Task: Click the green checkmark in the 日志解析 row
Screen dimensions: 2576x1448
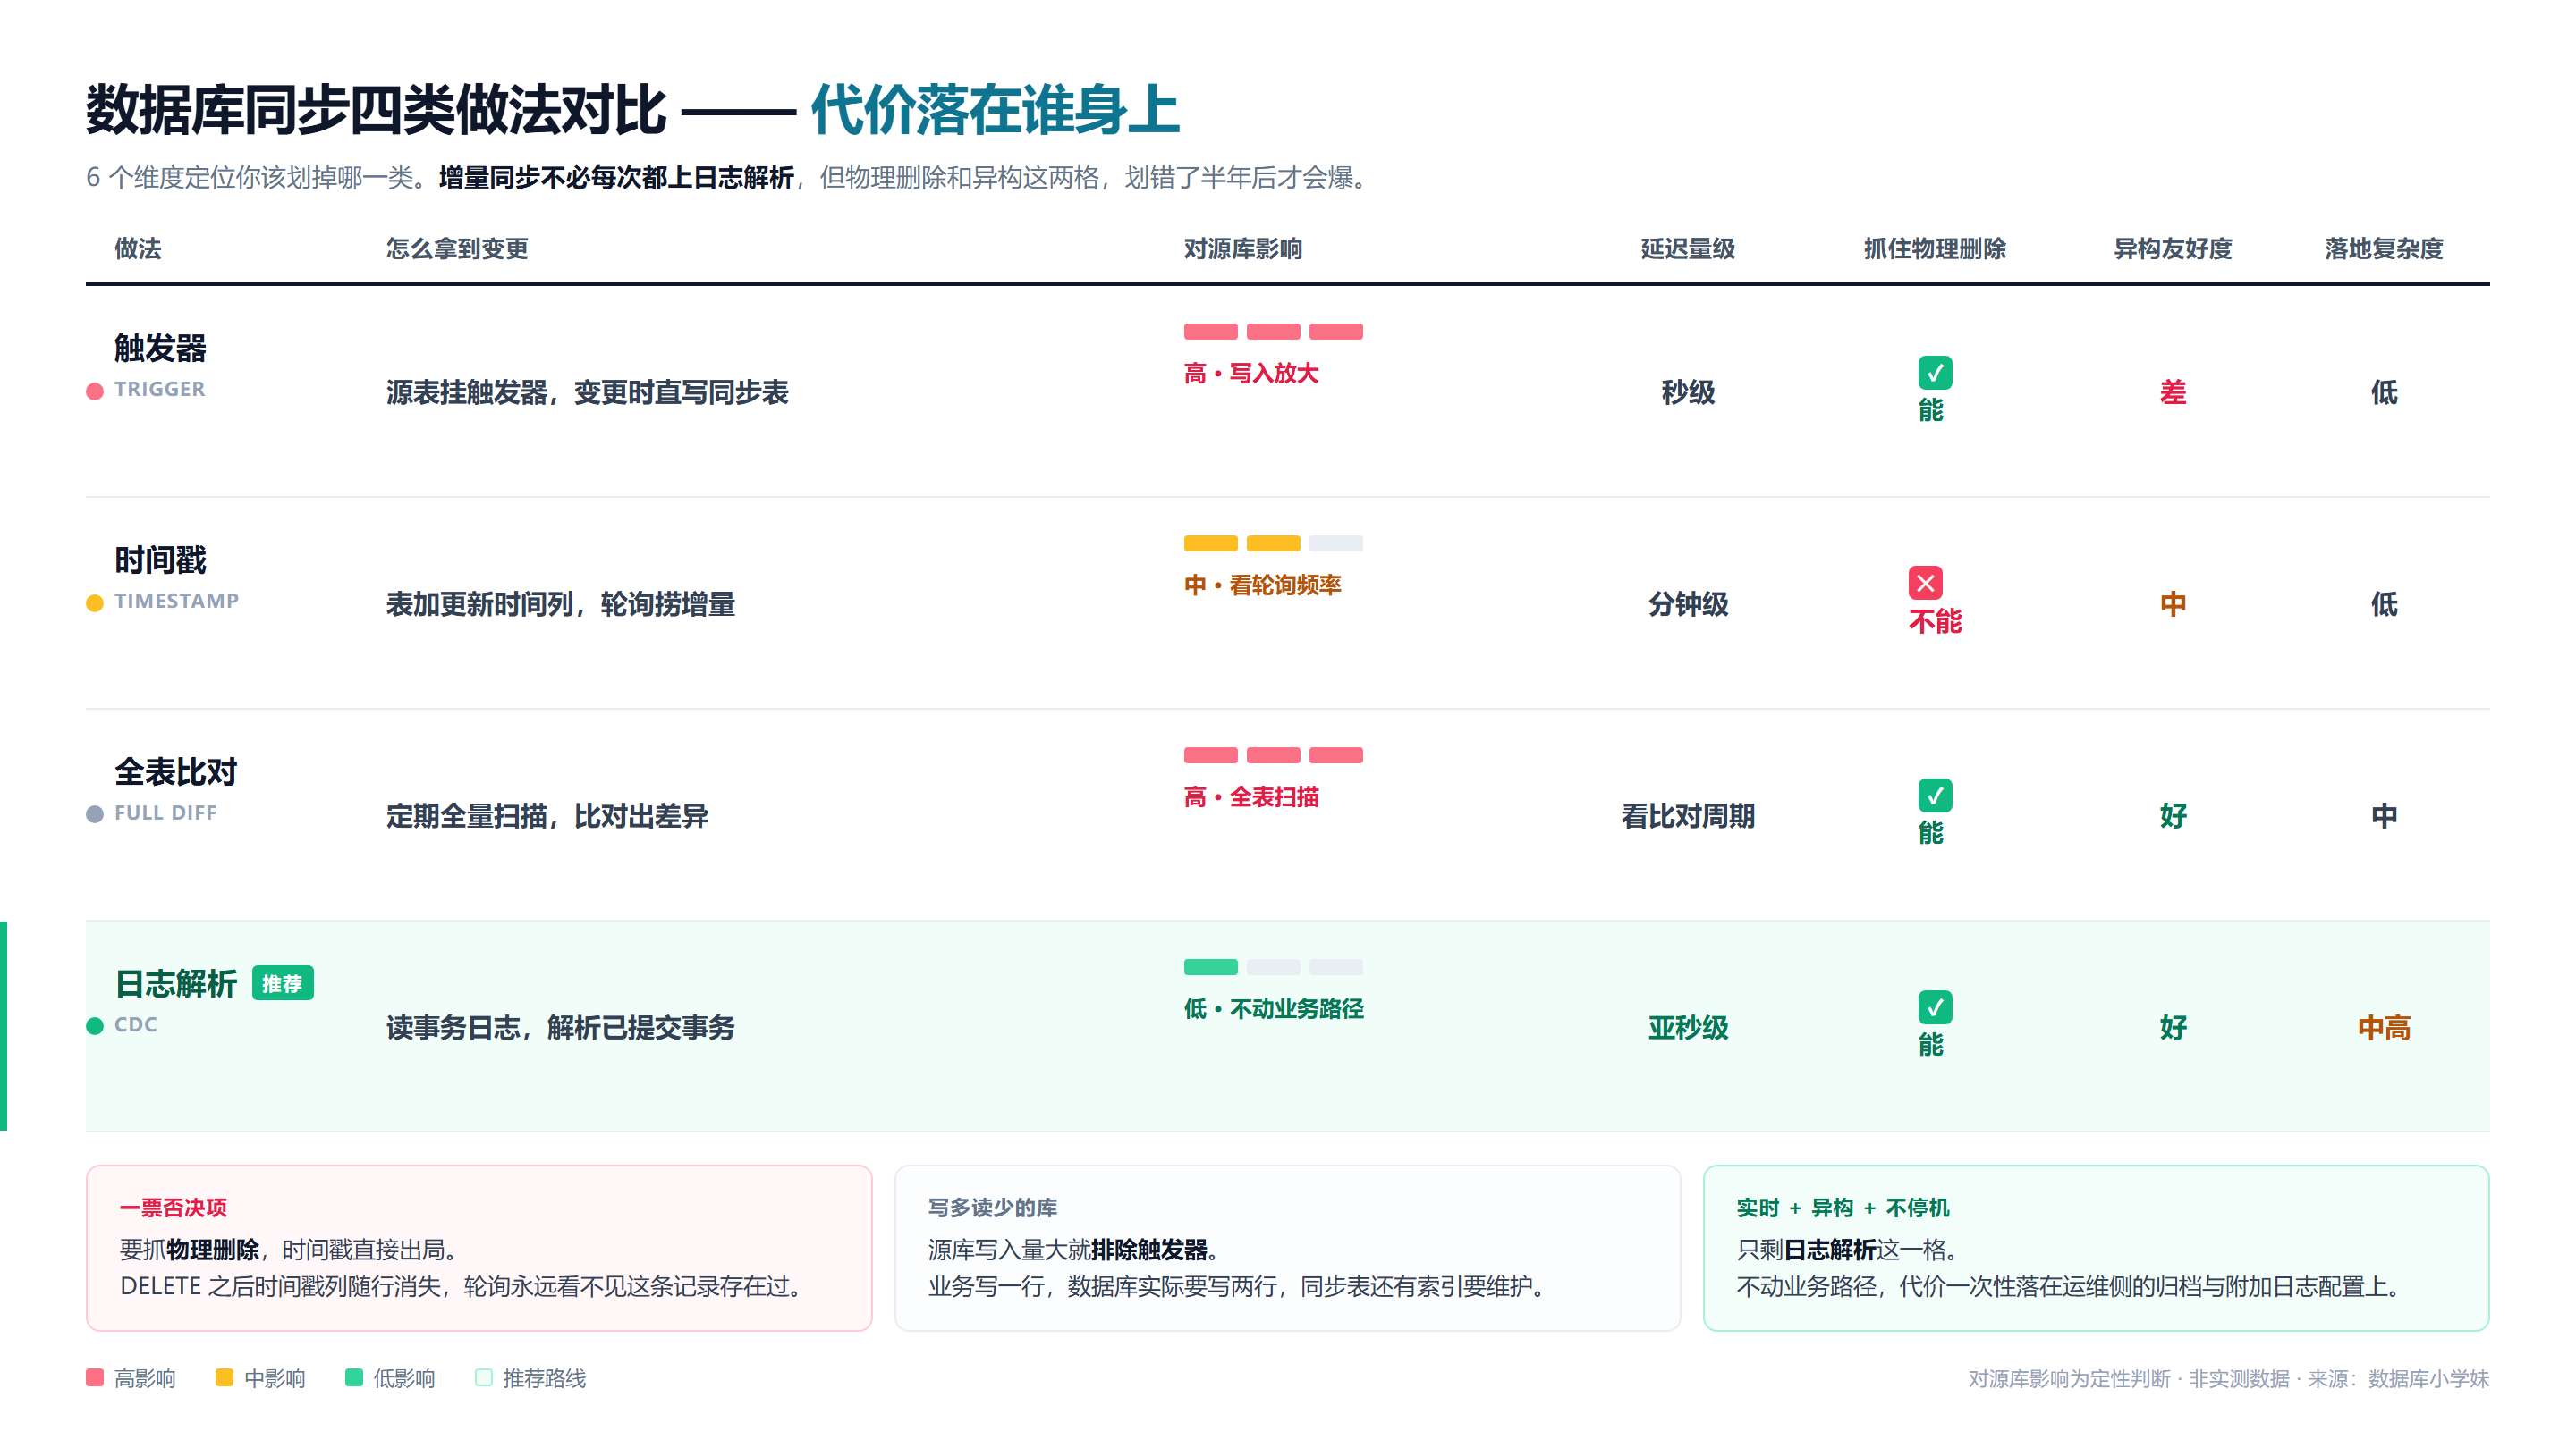Action: (1935, 1007)
